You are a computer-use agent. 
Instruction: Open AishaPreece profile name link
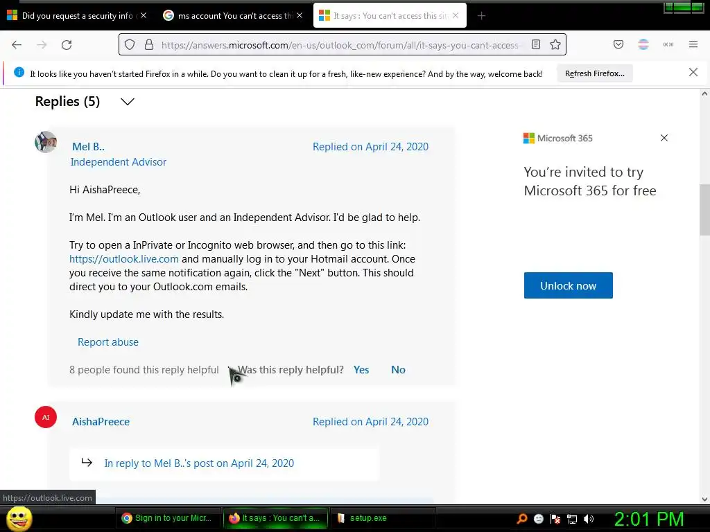[x=101, y=422]
